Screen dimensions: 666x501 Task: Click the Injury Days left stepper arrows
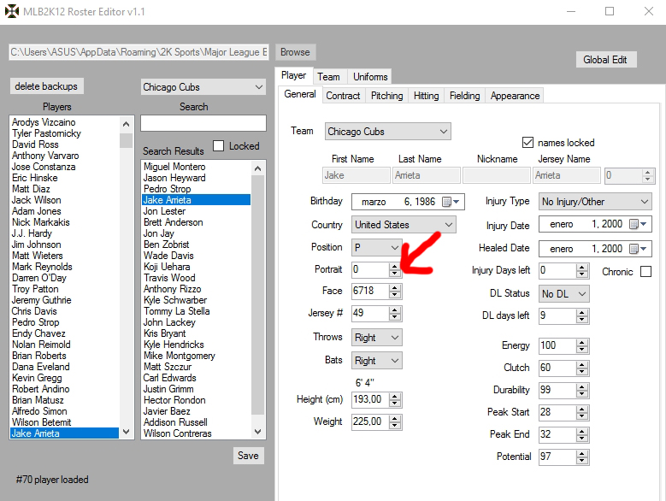[582, 270]
